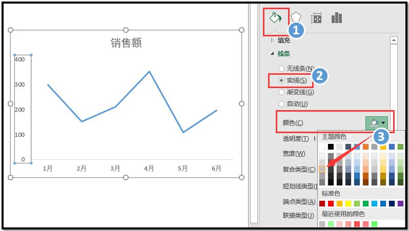Viewport: 409px width, 231px height.
Task: Open the Fill & Line paint bucket tab
Action: (x=275, y=18)
